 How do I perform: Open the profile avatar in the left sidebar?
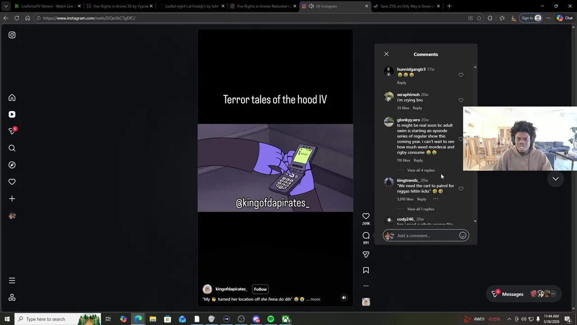[x=12, y=216]
